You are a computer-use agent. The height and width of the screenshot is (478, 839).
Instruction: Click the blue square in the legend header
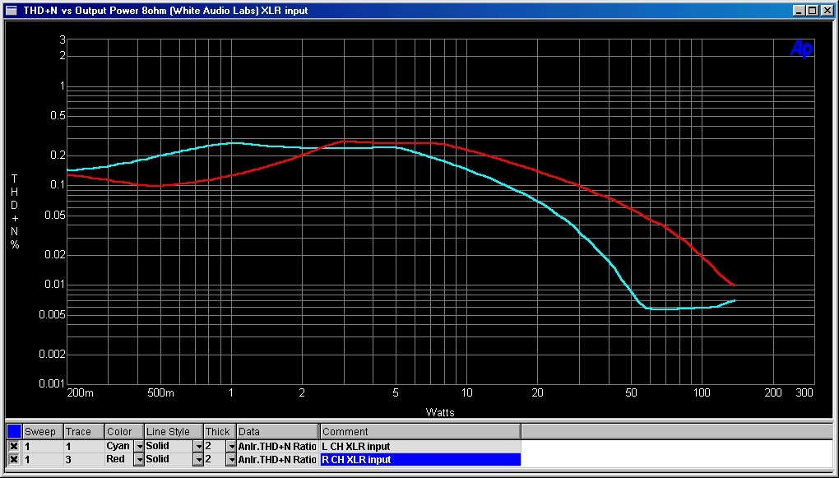point(15,431)
